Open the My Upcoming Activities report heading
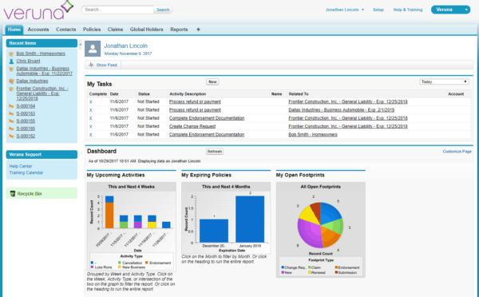 pos(116,175)
